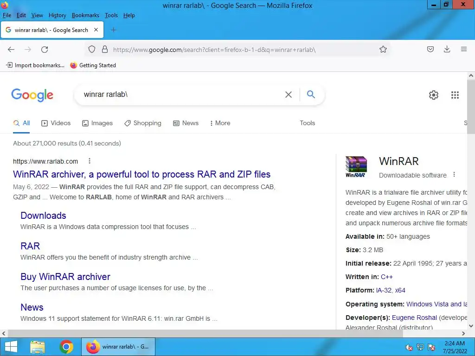Open the WinRAR archiver result title link
The height and width of the screenshot is (356, 475).
tap(141, 174)
